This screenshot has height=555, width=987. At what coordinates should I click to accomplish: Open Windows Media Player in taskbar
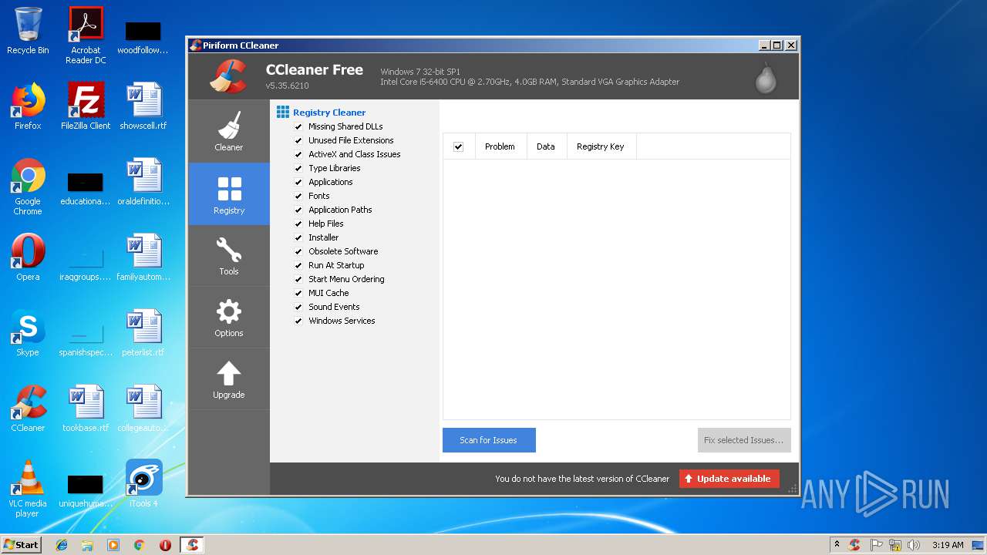(x=113, y=545)
